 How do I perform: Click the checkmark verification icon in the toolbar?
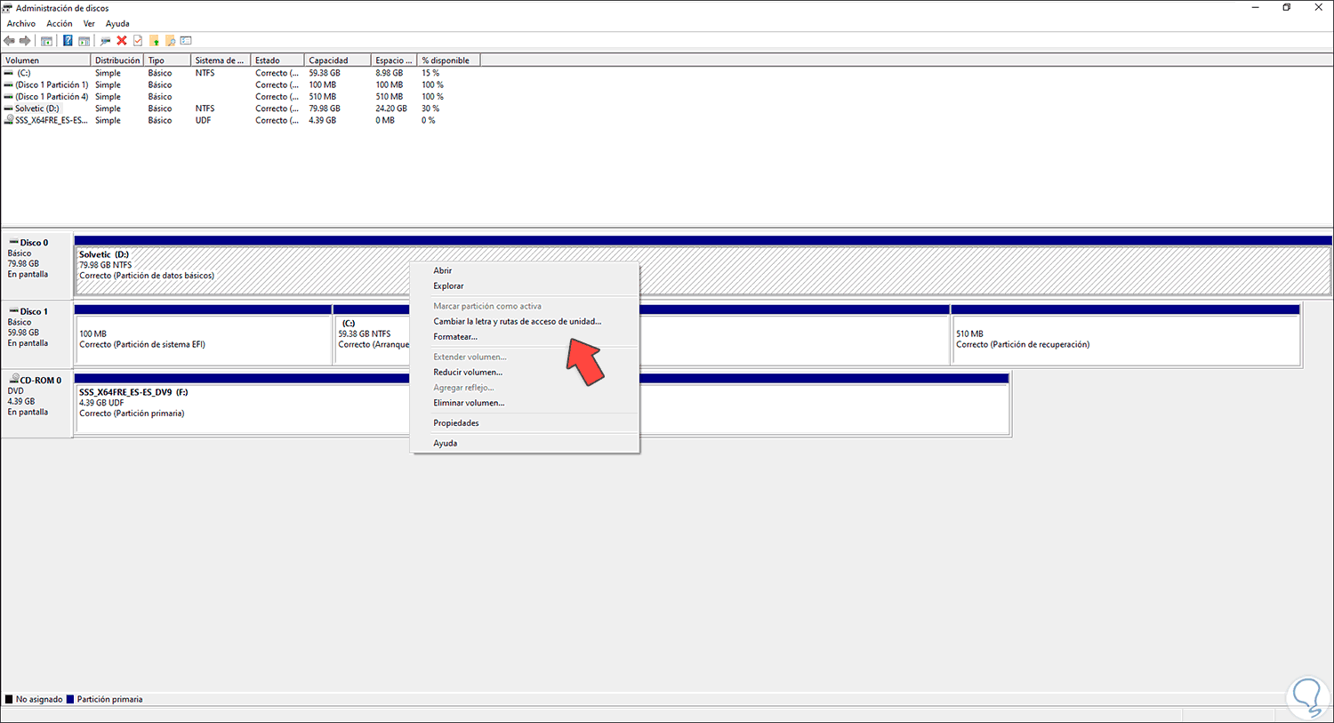coord(137,40)
